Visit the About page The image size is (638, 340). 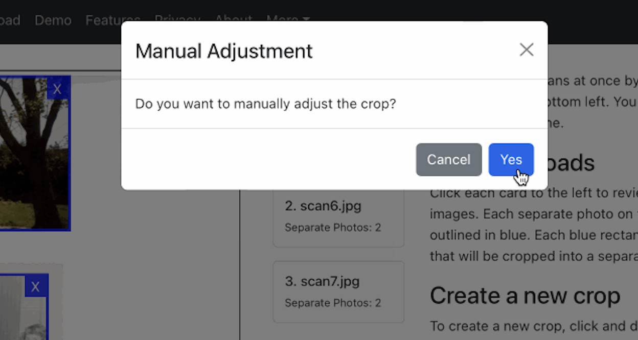[x=233, y=20]
